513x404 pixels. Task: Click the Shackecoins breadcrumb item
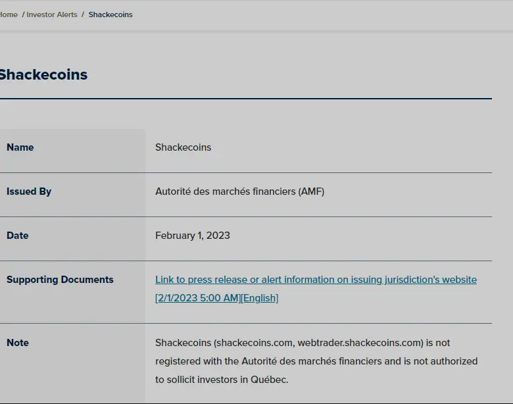110,14
